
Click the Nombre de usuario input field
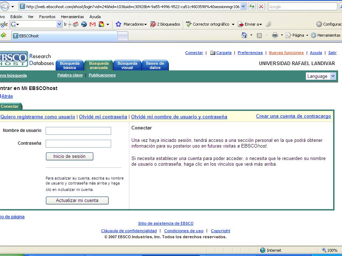(78, 131)
